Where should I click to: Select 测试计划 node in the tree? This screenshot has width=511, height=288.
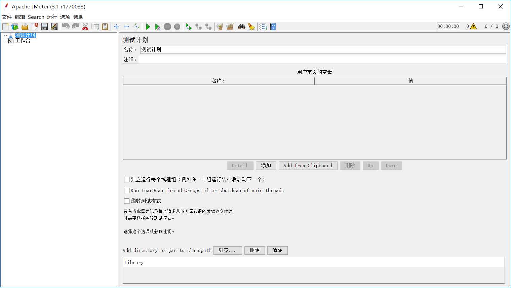[25, 35]
